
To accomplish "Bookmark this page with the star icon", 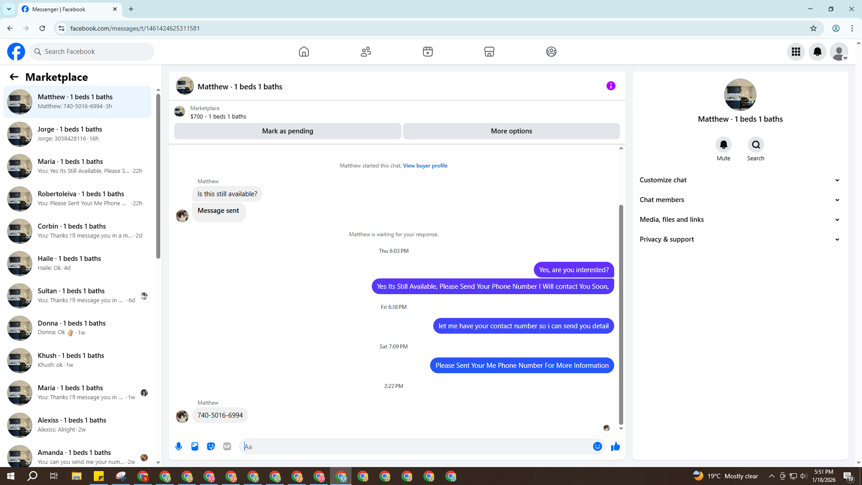I will 814,28.
